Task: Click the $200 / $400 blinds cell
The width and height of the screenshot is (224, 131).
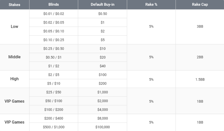Action: tap(54, 118)
